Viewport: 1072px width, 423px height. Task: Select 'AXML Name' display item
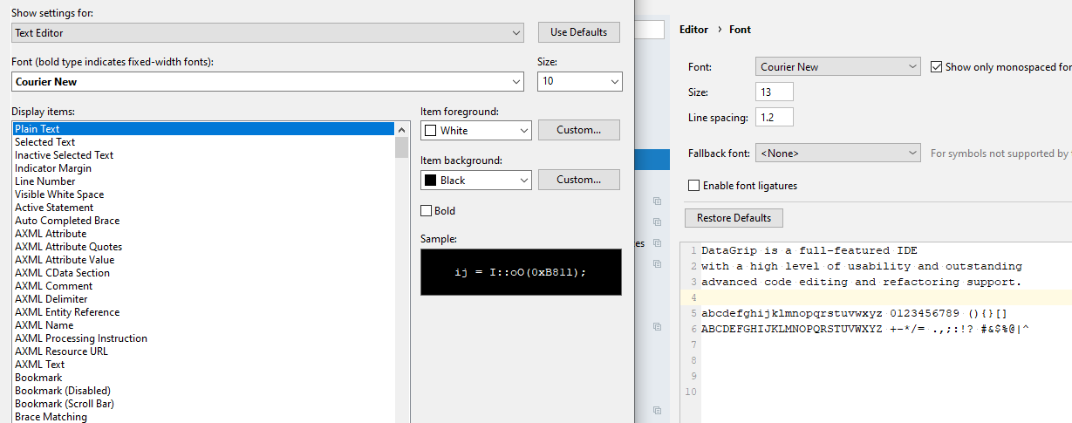(203, 325)
